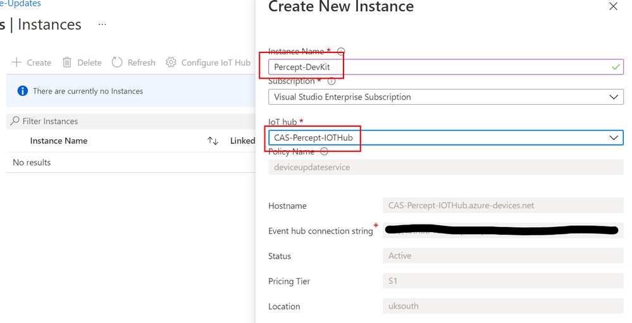Click the Create plus icon

[16, 62]
